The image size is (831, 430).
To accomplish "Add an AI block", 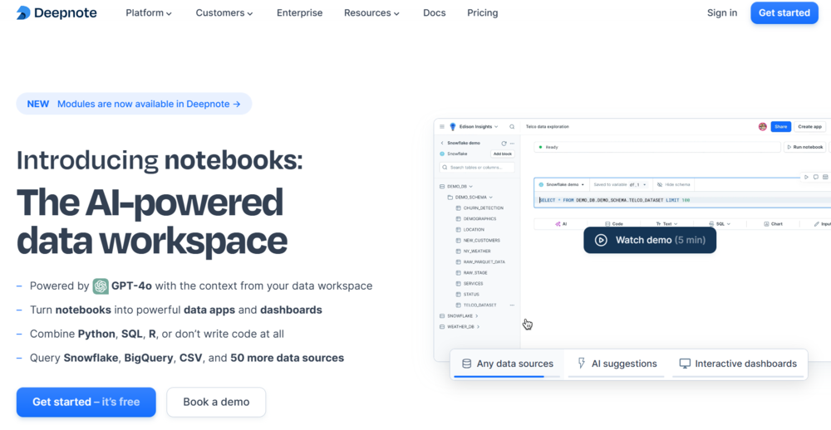I will [x=561, y=224].
